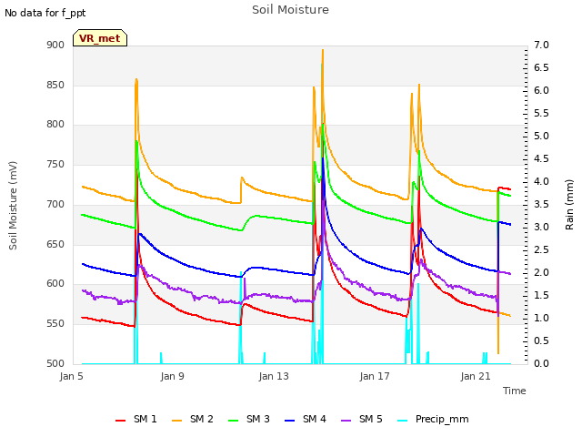Click the 5.0 rain-axis tick label
Image resolution: width=582 pixels, height=437 pixels.
point(541,136)
